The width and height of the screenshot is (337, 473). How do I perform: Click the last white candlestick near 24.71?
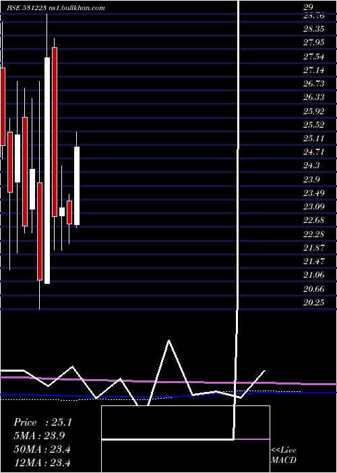click(x=77, y=186)
